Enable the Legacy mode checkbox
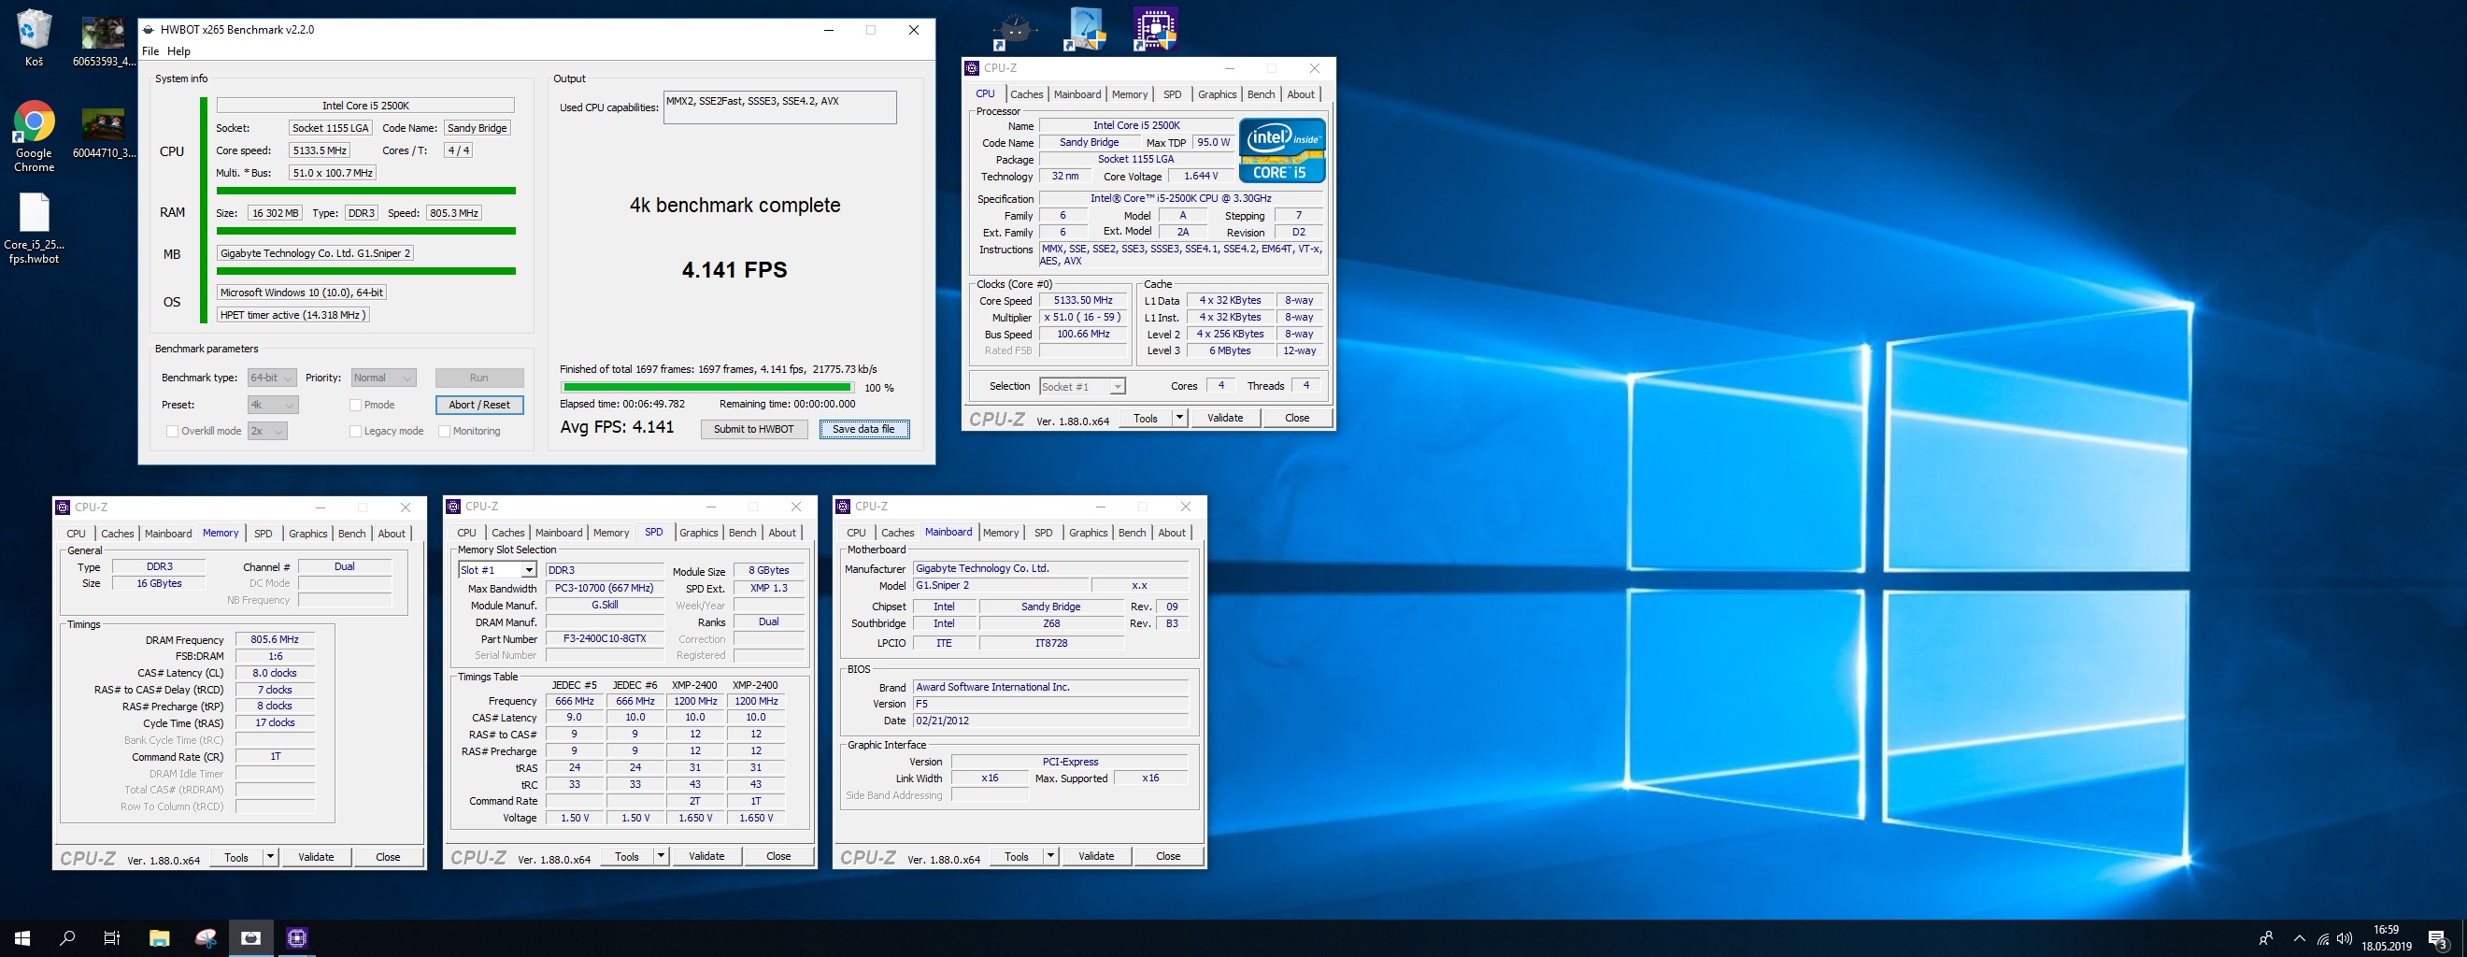The width and height of the screenshot is (2467, 957). 355,431
